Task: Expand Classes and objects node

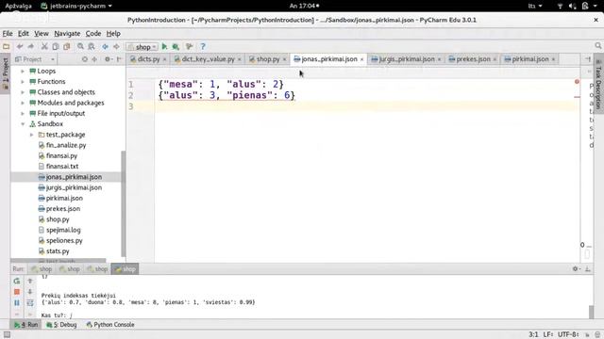Action: pyautogui.click(x=23, y=92)
